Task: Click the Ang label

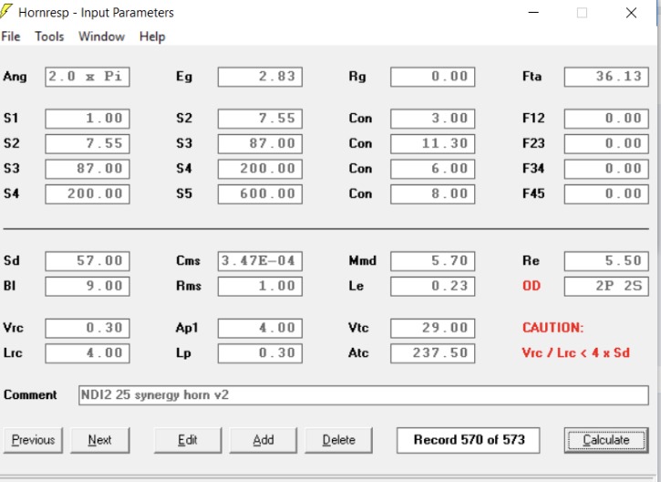Action: pyautogui.click(x=15, y=77)
